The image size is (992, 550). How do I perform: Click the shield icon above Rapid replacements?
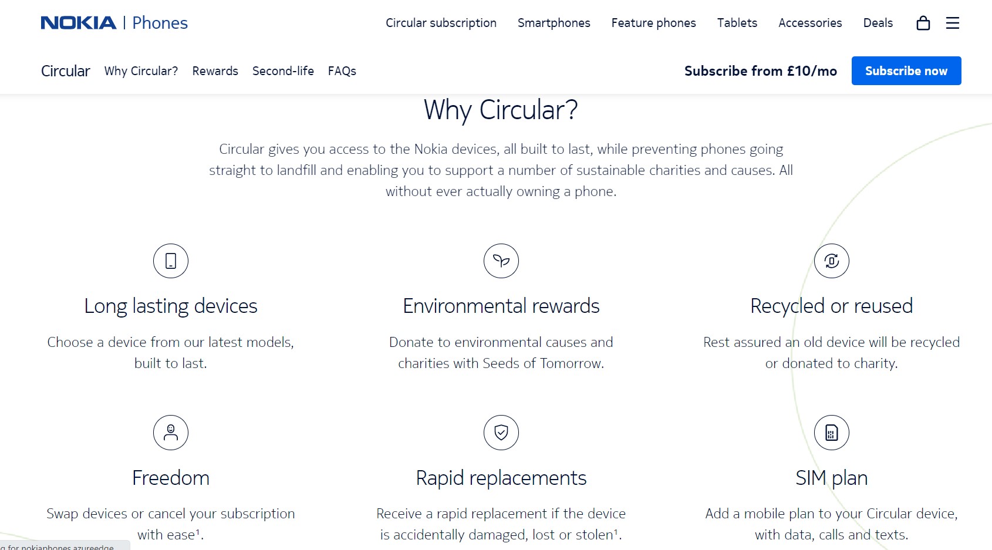(501, 433)
